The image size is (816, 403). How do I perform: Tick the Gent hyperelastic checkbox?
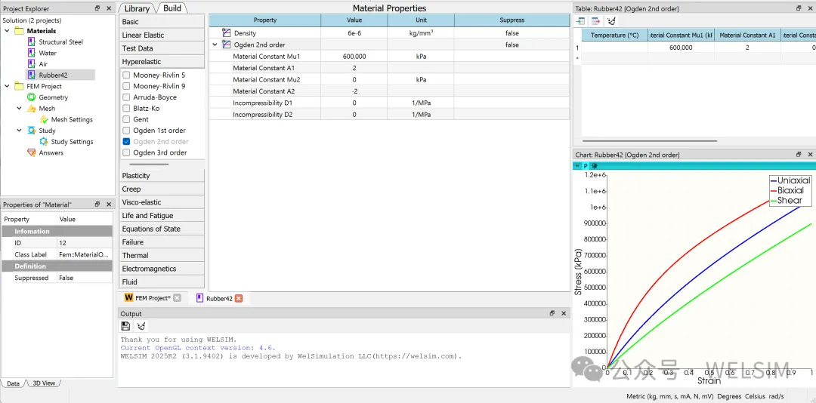tap(126, 119)
